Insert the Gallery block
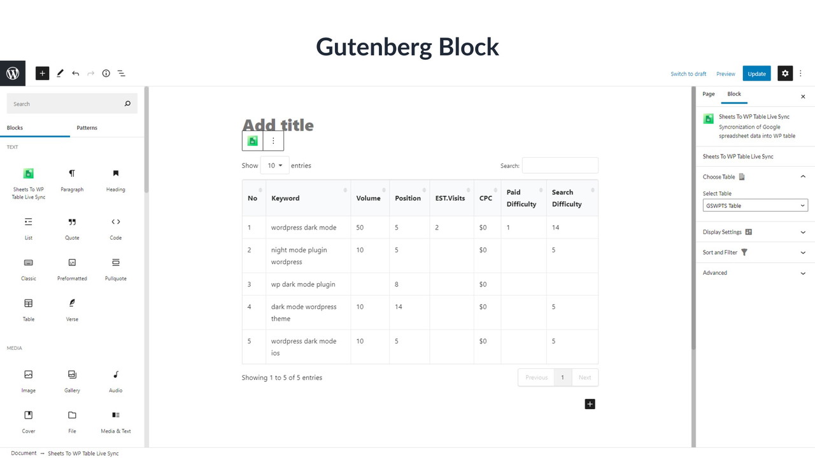Screen dimensions: 815x458 pyautogui.click(x=72, y=381)
